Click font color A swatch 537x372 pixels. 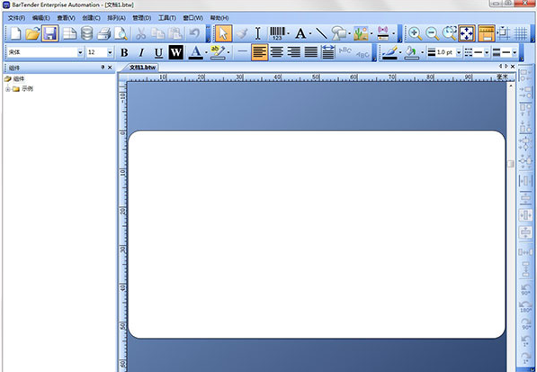[195, 52]
